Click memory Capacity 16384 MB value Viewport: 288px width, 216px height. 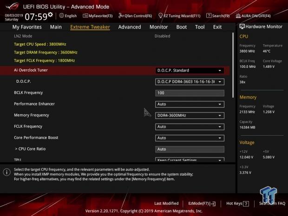tap(247, 127)
